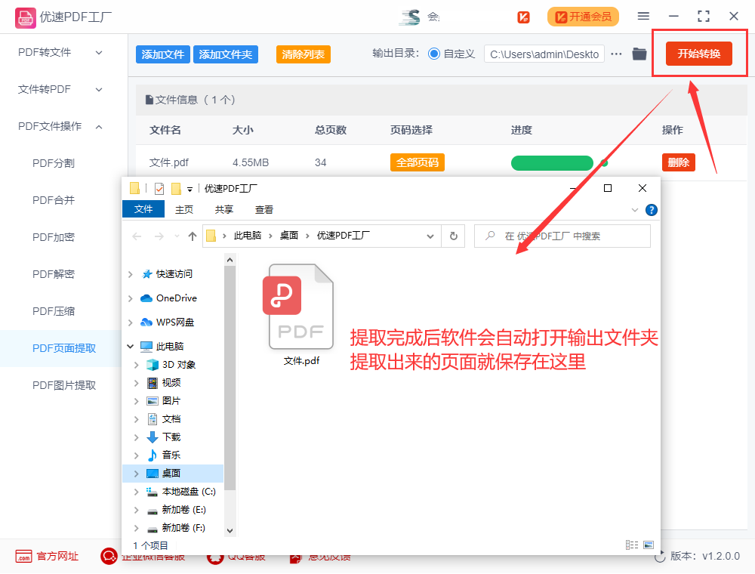Select 3D 对象 folder

pyautogui.click(x=171, y=365)
